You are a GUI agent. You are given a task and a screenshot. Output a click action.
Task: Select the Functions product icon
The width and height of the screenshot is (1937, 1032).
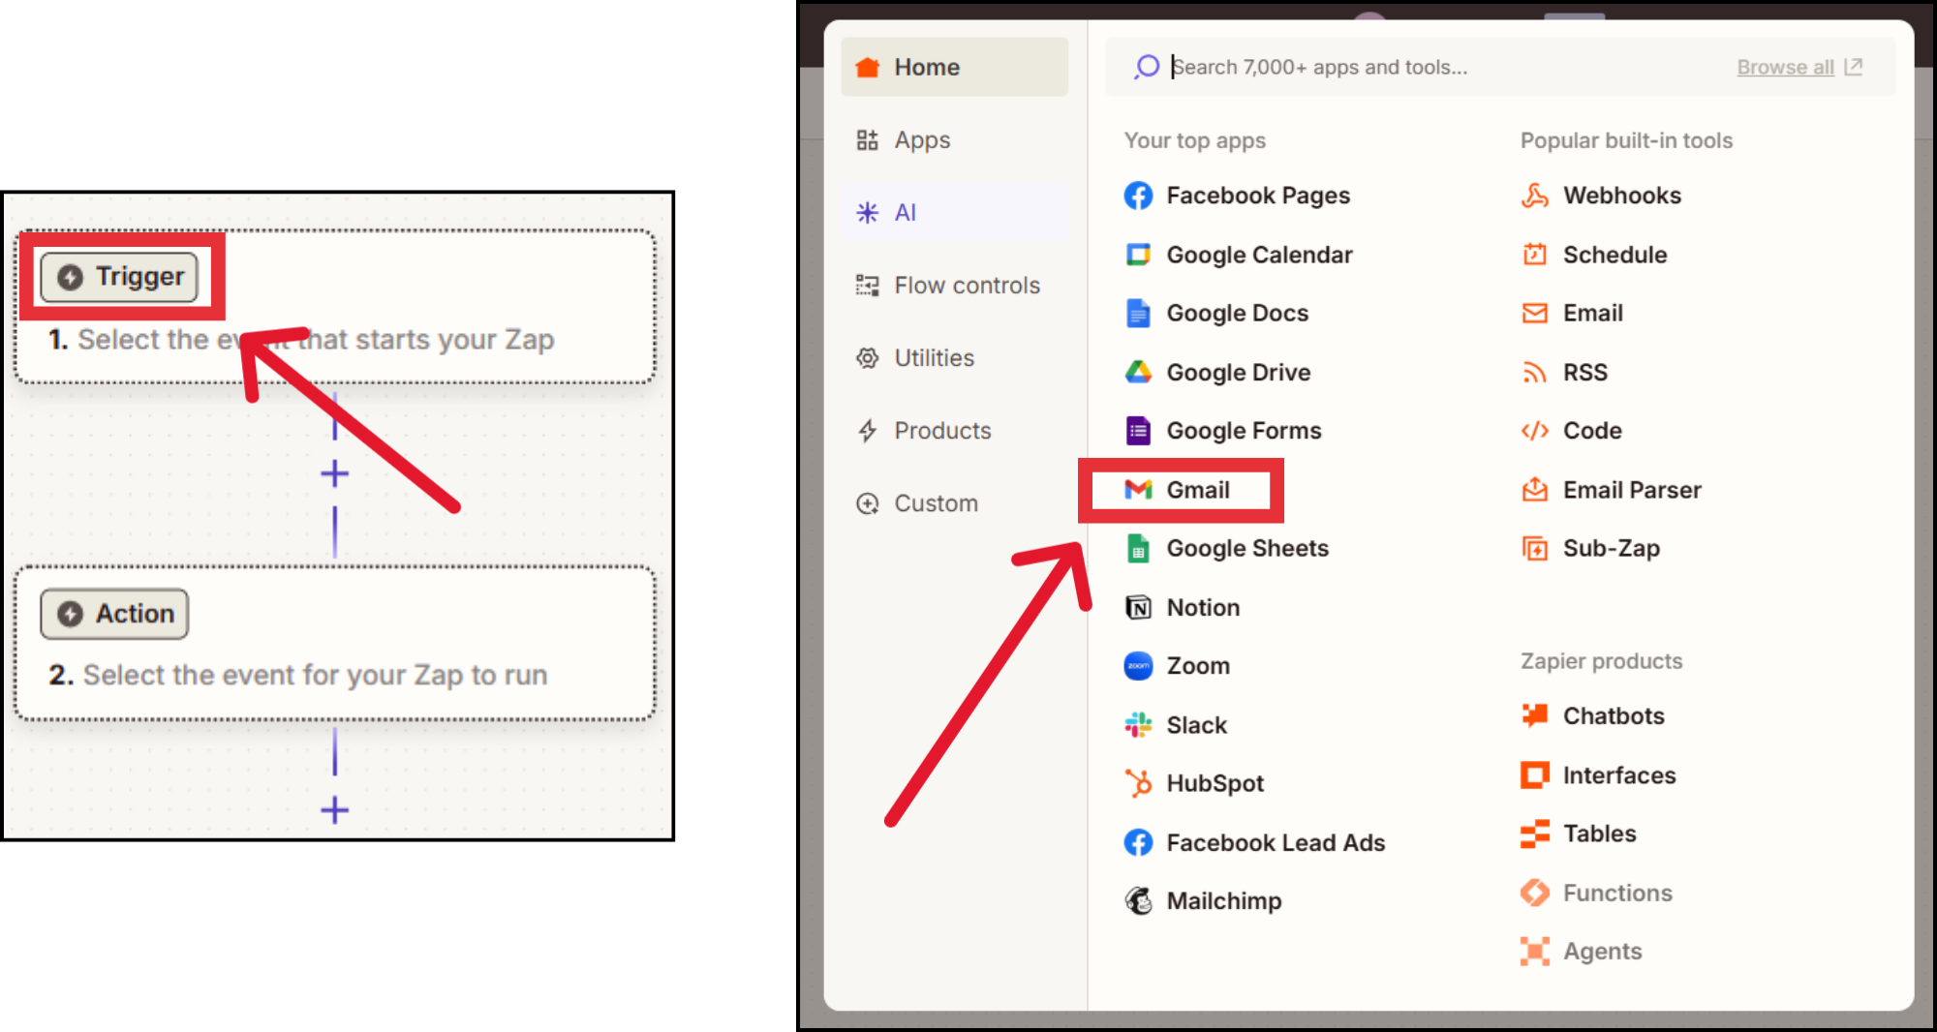click(1534, 893)
